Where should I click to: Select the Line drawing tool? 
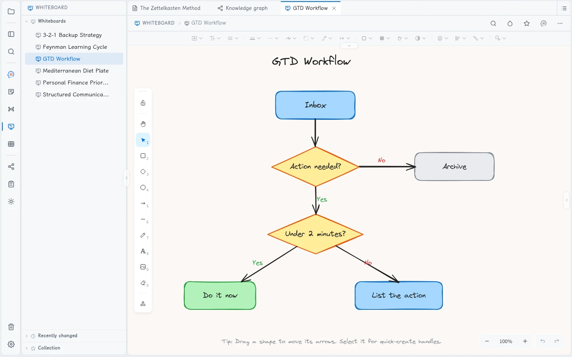coord(143,219)
